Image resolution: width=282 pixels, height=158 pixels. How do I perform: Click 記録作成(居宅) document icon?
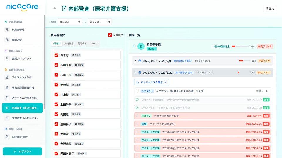click(x=7, y=137)
